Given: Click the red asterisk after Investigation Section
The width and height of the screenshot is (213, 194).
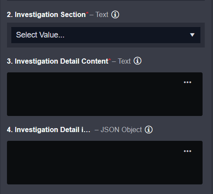Looking at the screenshot, I should tap(87, 13).
